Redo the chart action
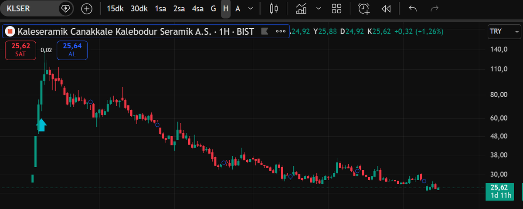This screenshot has height=209, width=523. coord(434,8)
